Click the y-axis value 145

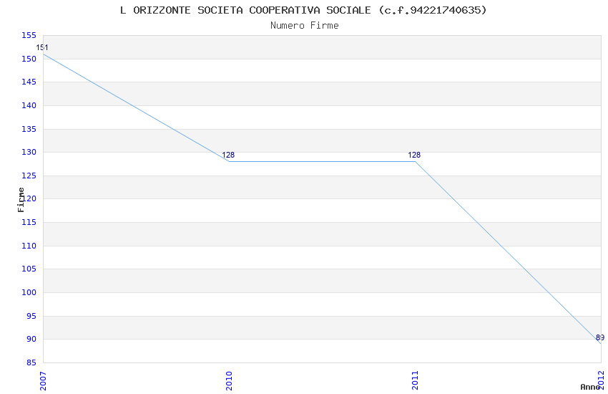point(29,82)
